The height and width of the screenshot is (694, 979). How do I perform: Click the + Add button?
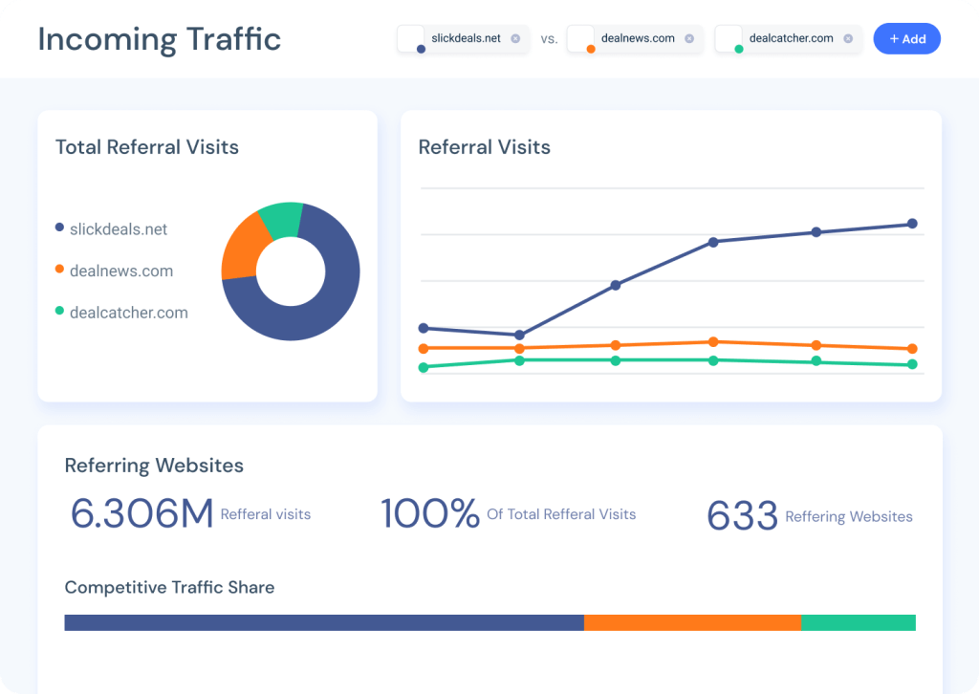point(906,38)
